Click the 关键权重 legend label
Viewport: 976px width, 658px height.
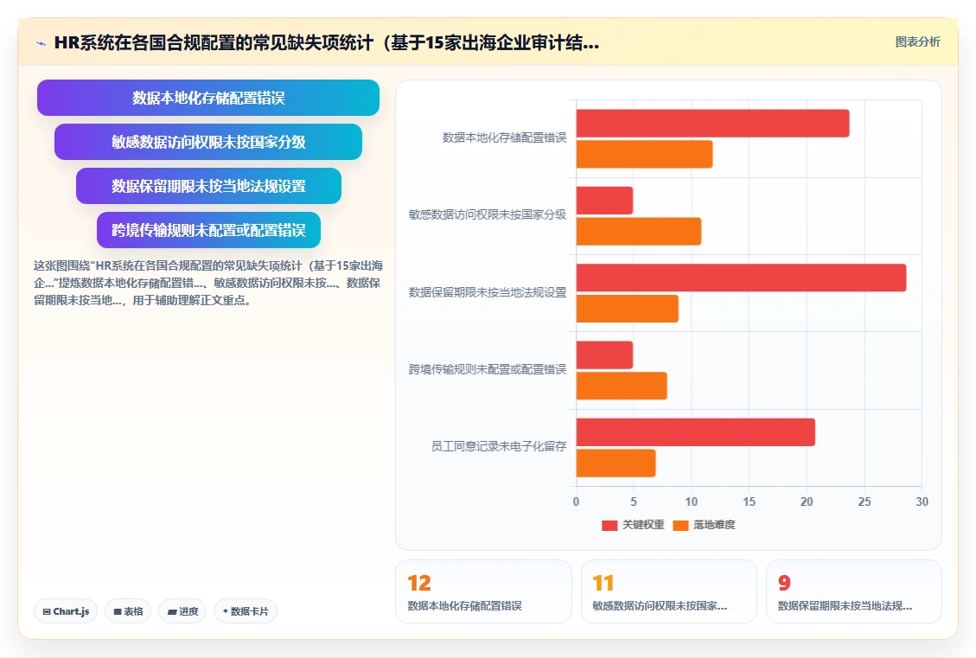click(x=644, y=525)
